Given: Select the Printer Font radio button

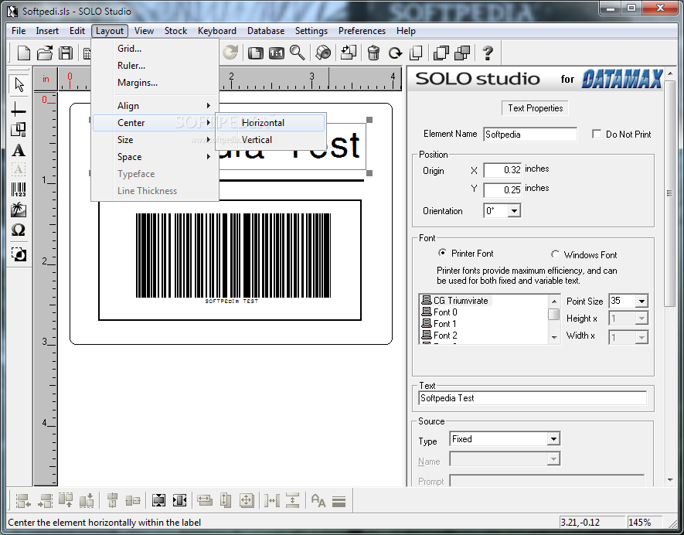Looking at the screenshot, I should (442, 253).
